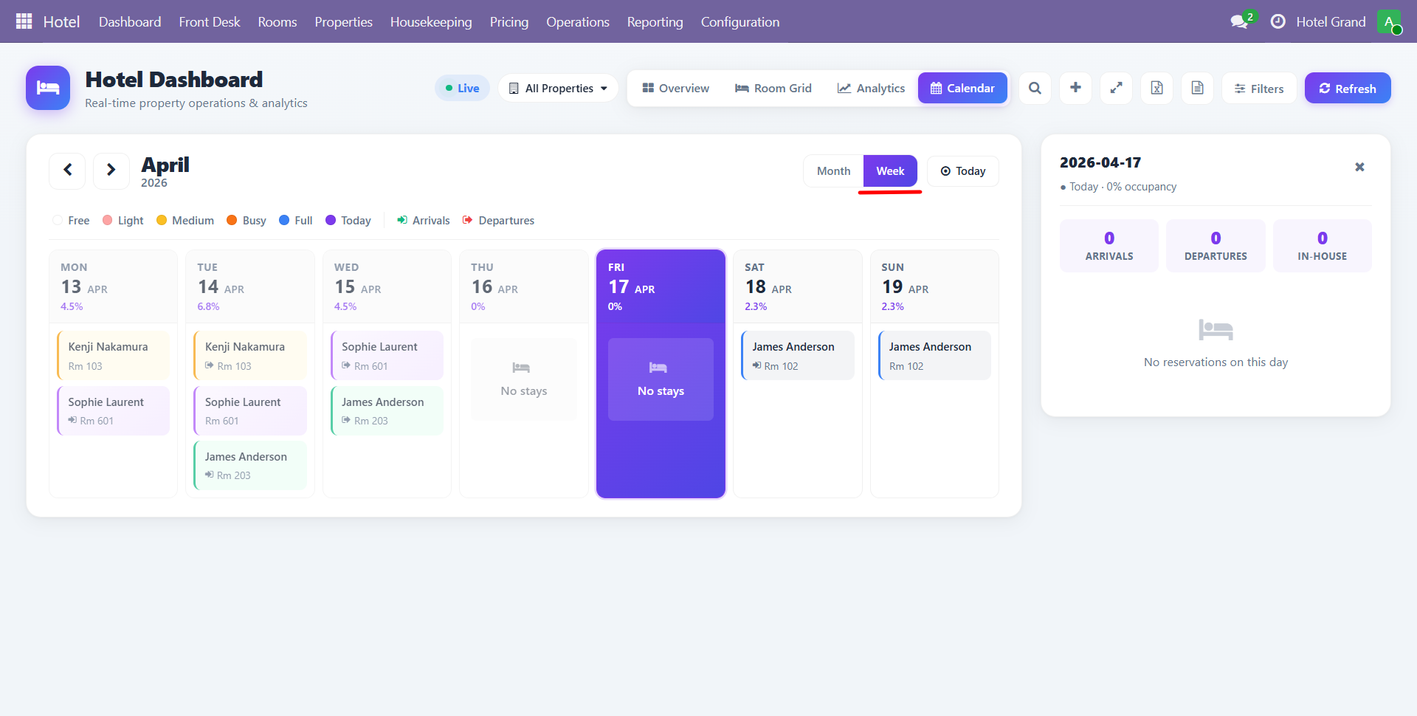Expand the All Properties dropdown
Viewport: 1417px width, 716px height.
(x=558, y=89)
